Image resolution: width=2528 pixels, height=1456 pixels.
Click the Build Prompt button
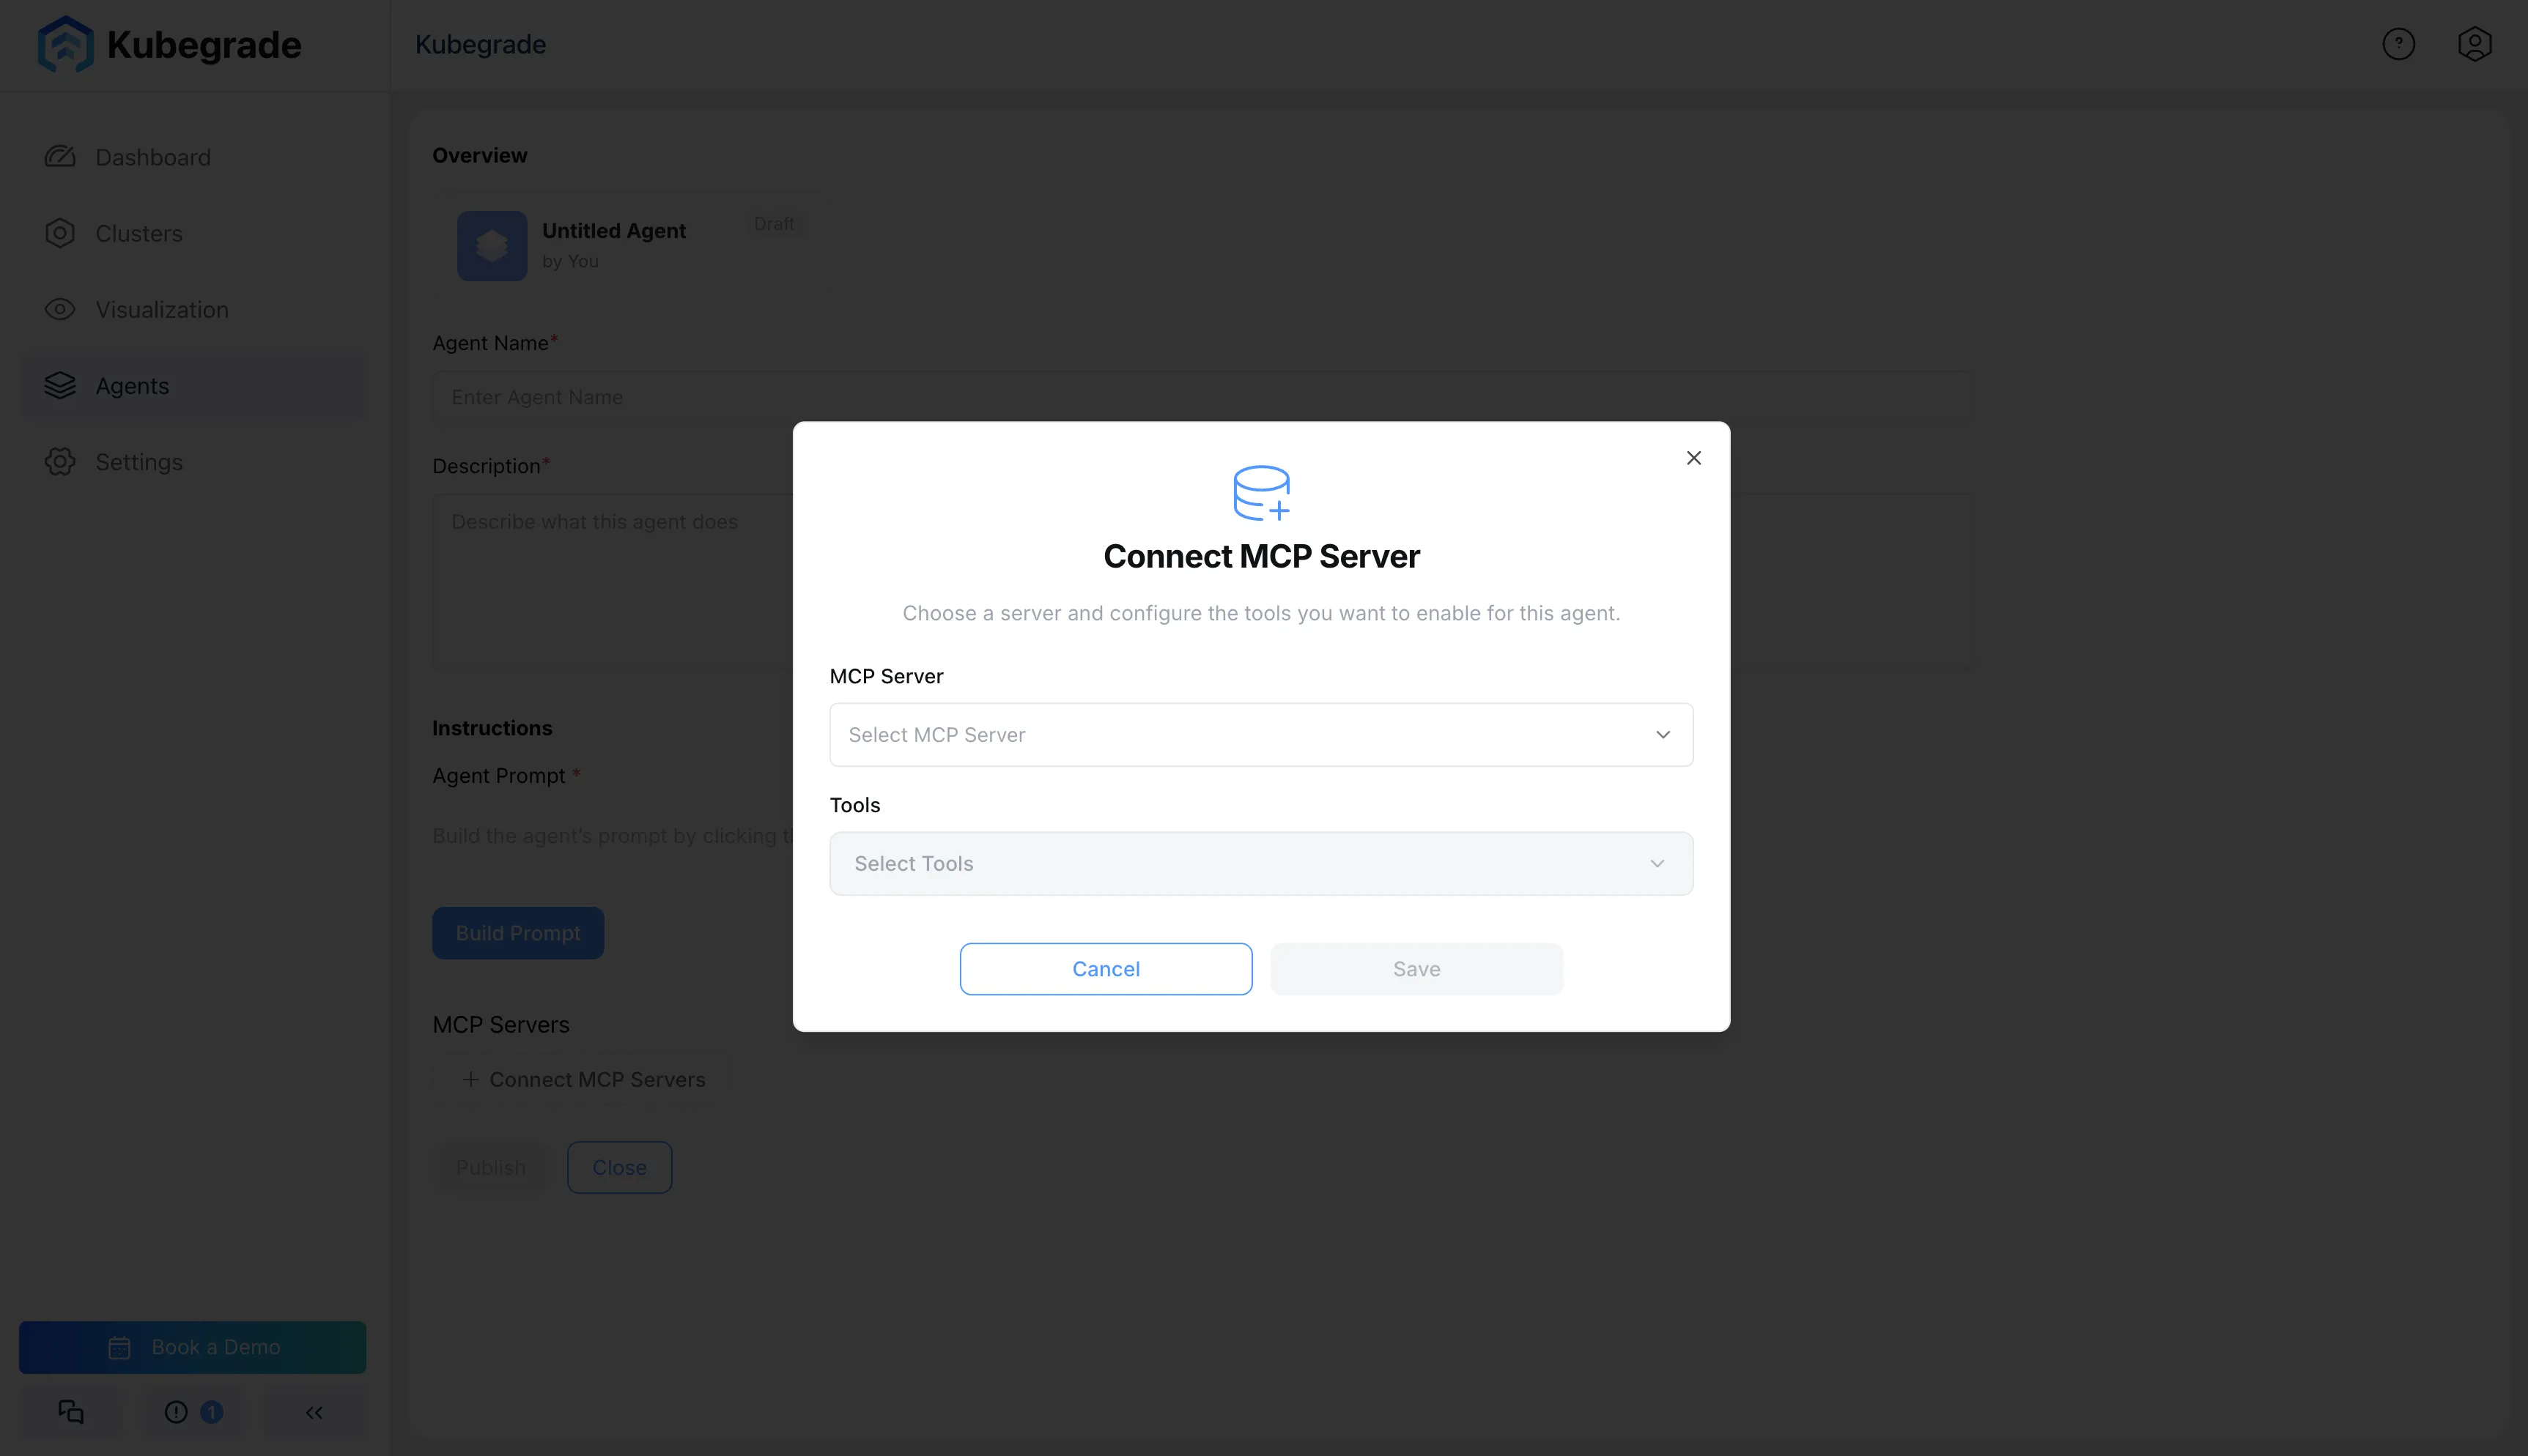517,932
